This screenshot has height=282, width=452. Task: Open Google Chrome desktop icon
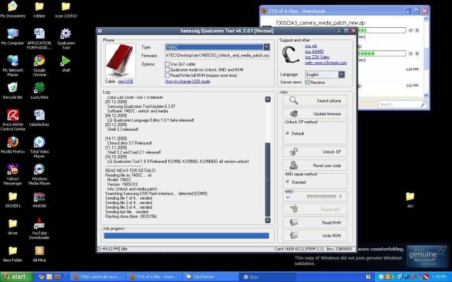[x=39, y=65]
